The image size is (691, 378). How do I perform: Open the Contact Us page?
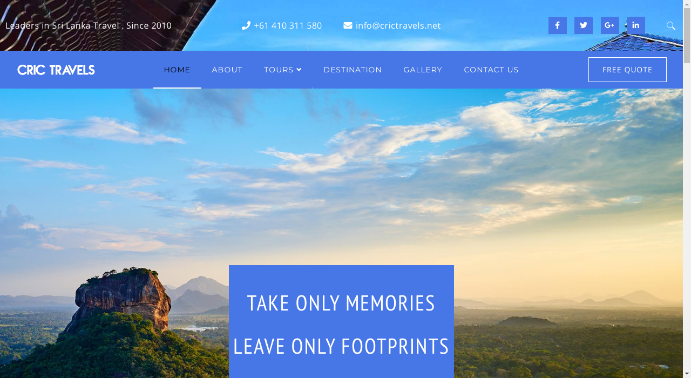coord(491,70)
